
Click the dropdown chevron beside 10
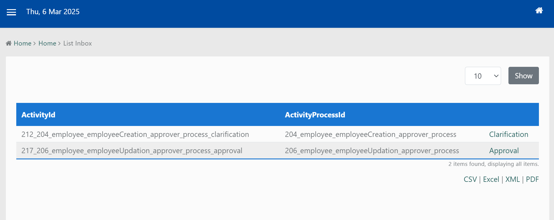tap(496, 76)
